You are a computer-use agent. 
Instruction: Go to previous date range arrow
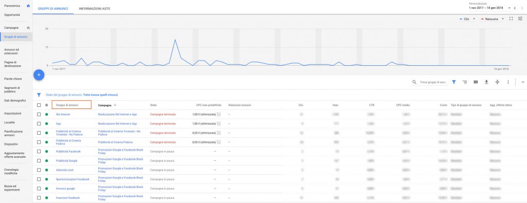515,8
